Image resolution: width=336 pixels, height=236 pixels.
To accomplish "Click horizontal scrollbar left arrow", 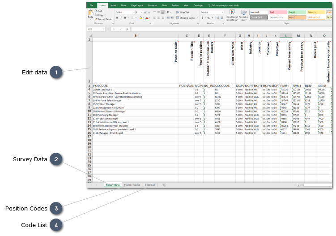I will pyautogui.click(x=298, y=185).
